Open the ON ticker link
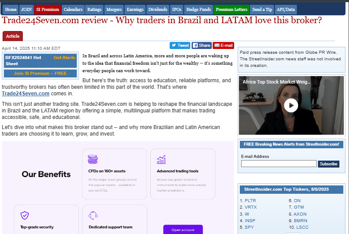The height and width of the screenshot is (234, 349). click(297, 200)
